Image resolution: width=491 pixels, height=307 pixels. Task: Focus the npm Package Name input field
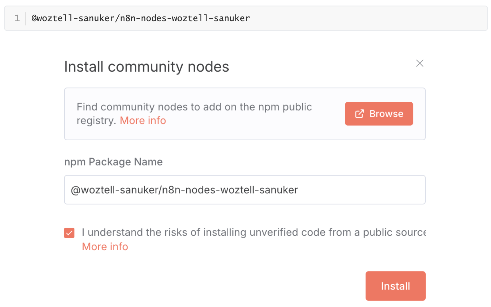coord(245,190)
